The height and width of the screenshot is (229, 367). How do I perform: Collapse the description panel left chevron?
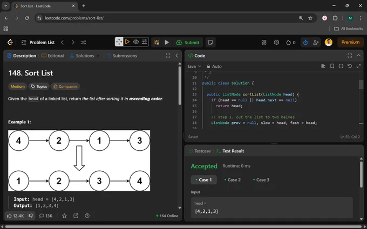[x=176, y=55]
